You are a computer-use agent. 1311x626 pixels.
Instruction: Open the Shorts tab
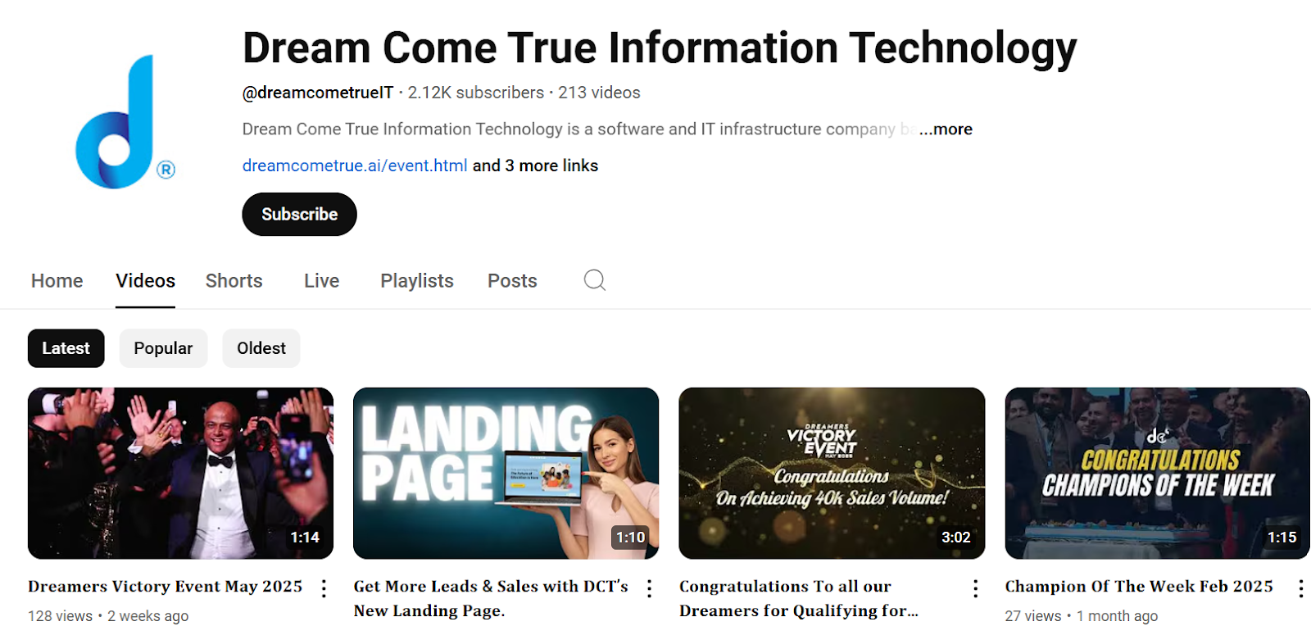coord(234,281)
